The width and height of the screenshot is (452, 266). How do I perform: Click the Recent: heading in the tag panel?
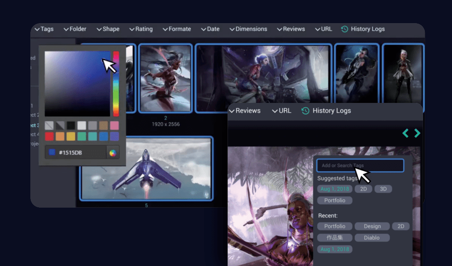328,216
